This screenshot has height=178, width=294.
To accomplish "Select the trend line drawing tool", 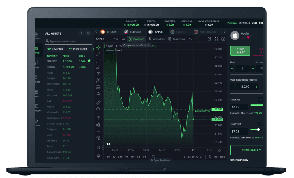I will point(98,54).
